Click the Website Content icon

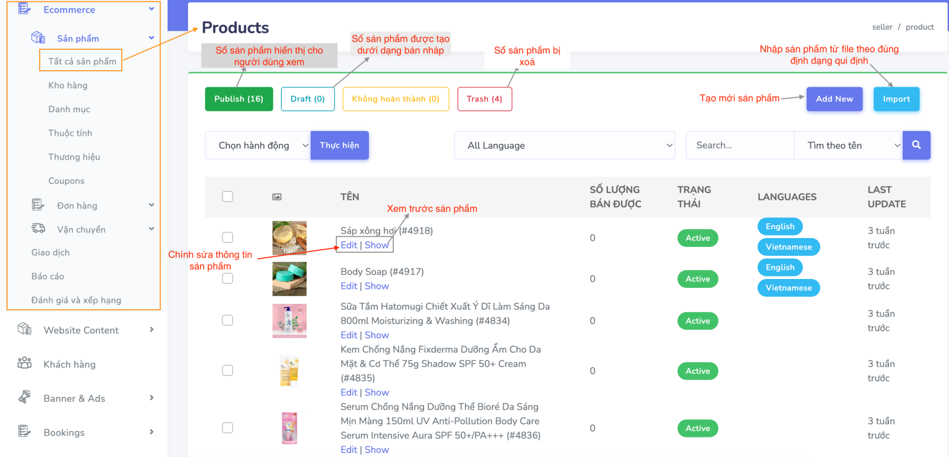click(x=24, y=329)
